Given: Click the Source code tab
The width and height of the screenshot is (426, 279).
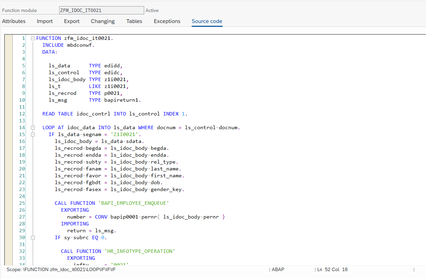Looking at the screenshot, I should (x=207, y=21).
